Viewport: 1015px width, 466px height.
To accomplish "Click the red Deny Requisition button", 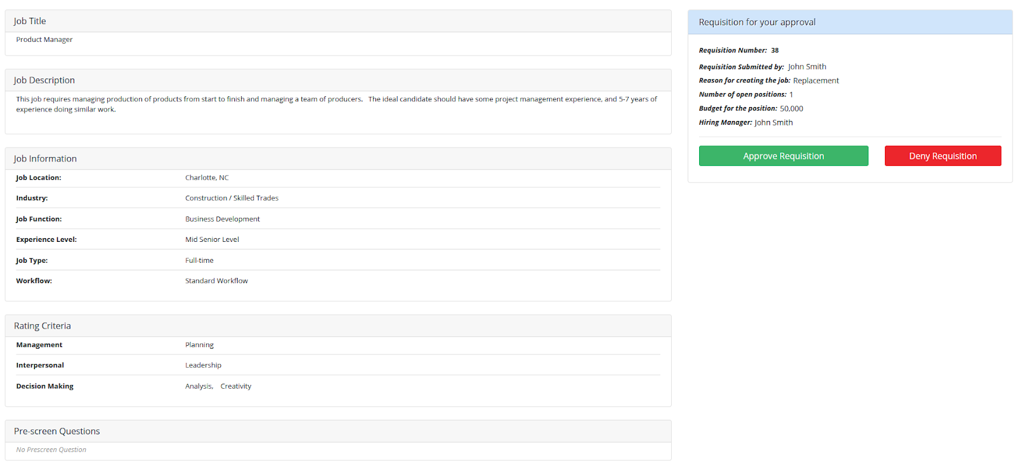I will [942, 156].
